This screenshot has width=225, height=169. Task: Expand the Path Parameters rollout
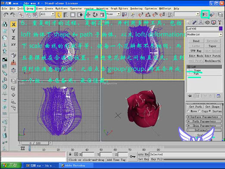pos(204,121)
